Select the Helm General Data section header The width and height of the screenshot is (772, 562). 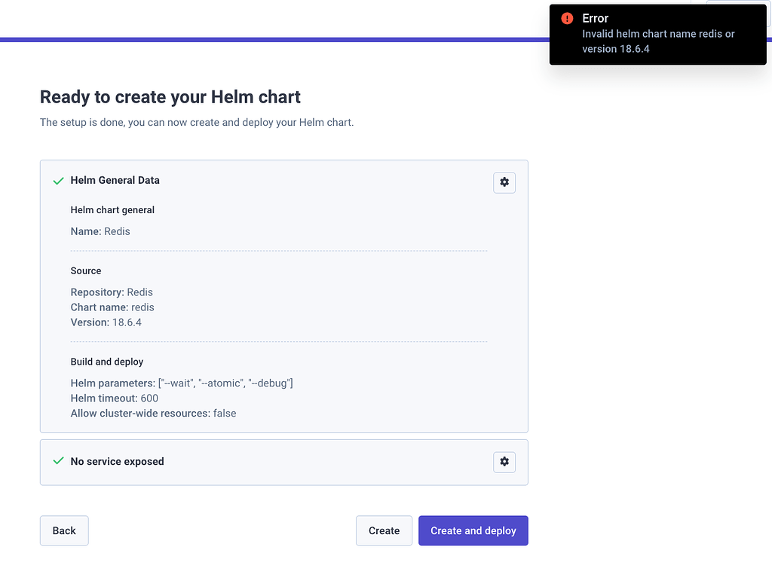(115, 181)
